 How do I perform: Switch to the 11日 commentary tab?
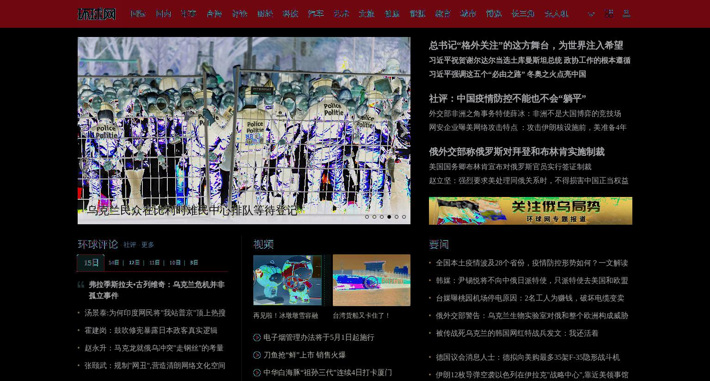[x=154, y=263]
